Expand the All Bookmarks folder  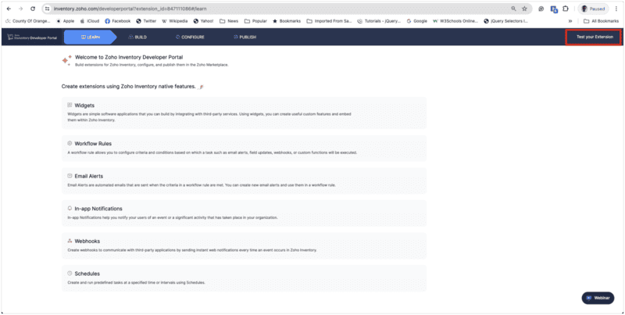click(x=602, y=20)
